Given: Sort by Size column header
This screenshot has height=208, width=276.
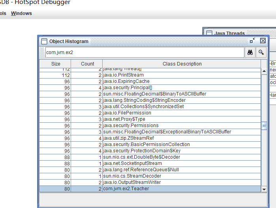Looking at the screenshot, I should tap(55, 64).
